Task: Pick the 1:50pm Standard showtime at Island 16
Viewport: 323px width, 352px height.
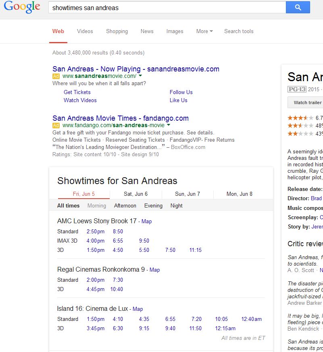Action: 96,319
